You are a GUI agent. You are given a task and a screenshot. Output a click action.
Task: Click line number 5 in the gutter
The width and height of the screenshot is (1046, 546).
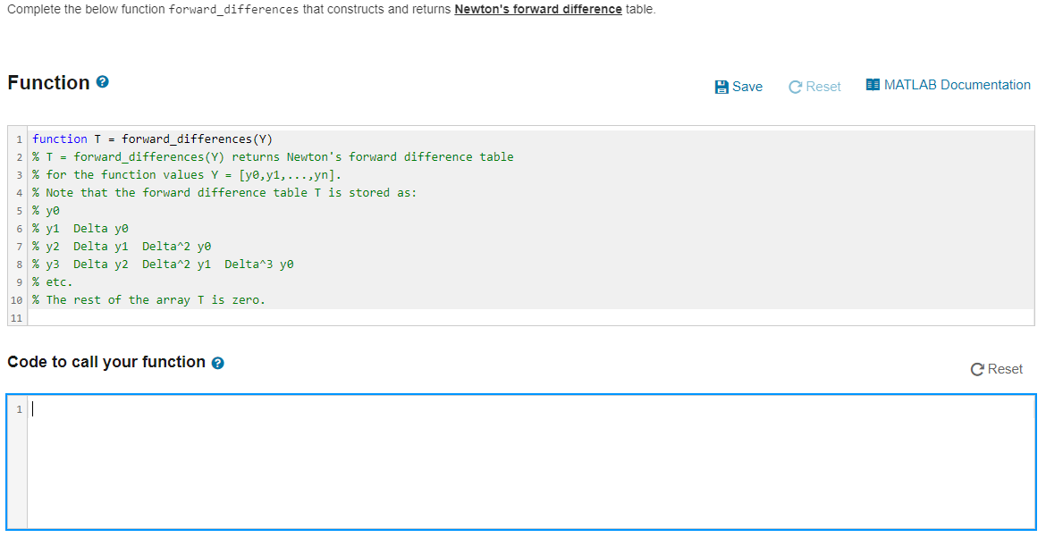(x=18, y=210)
